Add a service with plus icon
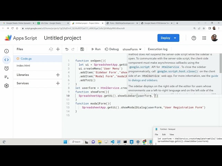This screenshot has height=166, width=222. tap(58, 83)
